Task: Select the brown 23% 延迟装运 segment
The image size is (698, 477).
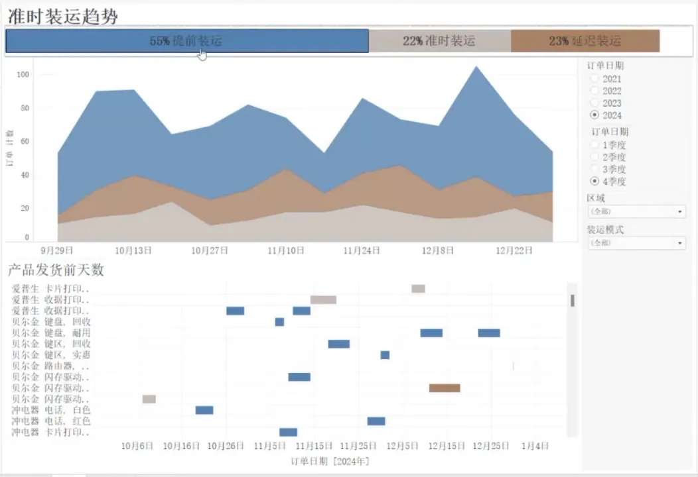Action: click(x=585, y=41)
